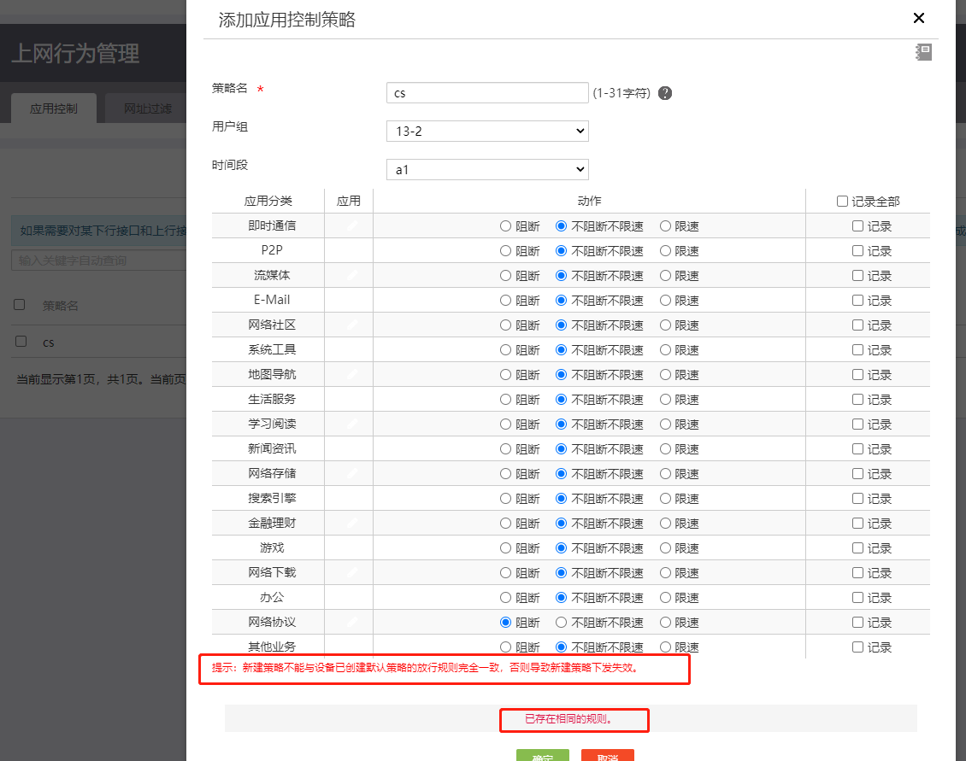Check the 记录 box for 系统工具
Viewport: 966px width, 761px height.
pos(857,349)
